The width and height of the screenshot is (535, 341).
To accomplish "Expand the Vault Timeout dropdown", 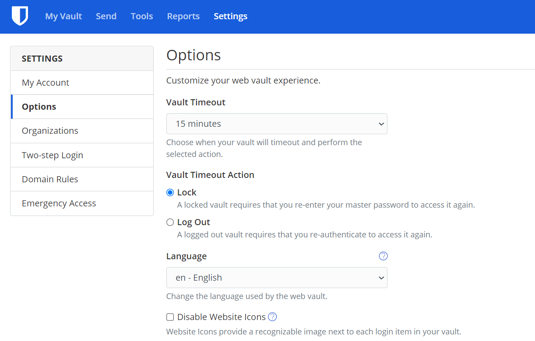I will [277, 124].
